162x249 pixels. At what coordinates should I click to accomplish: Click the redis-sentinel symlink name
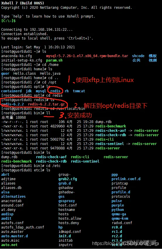coord(110,144)
